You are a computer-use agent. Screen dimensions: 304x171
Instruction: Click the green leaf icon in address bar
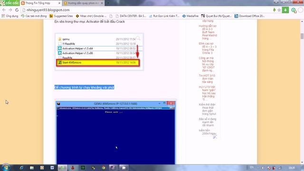click(274, 10)
